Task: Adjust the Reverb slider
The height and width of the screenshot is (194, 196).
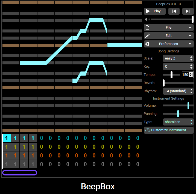Action: click(178, 83)
